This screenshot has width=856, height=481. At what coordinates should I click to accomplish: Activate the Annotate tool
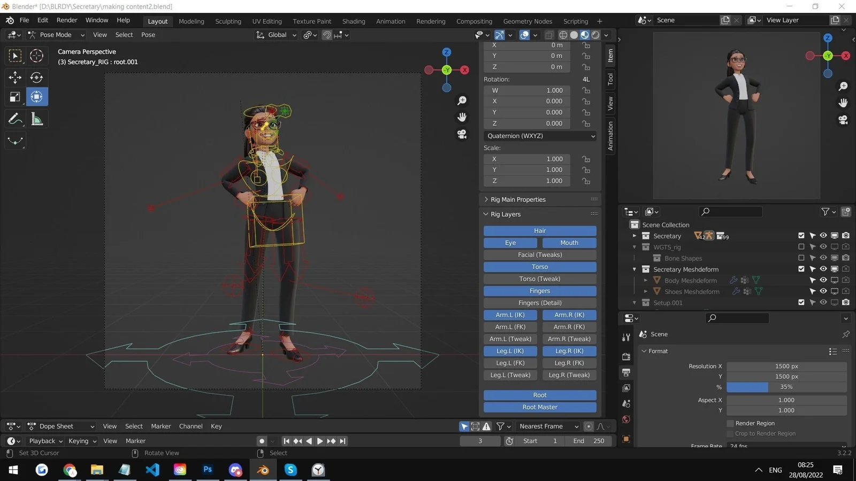[14, 119]
